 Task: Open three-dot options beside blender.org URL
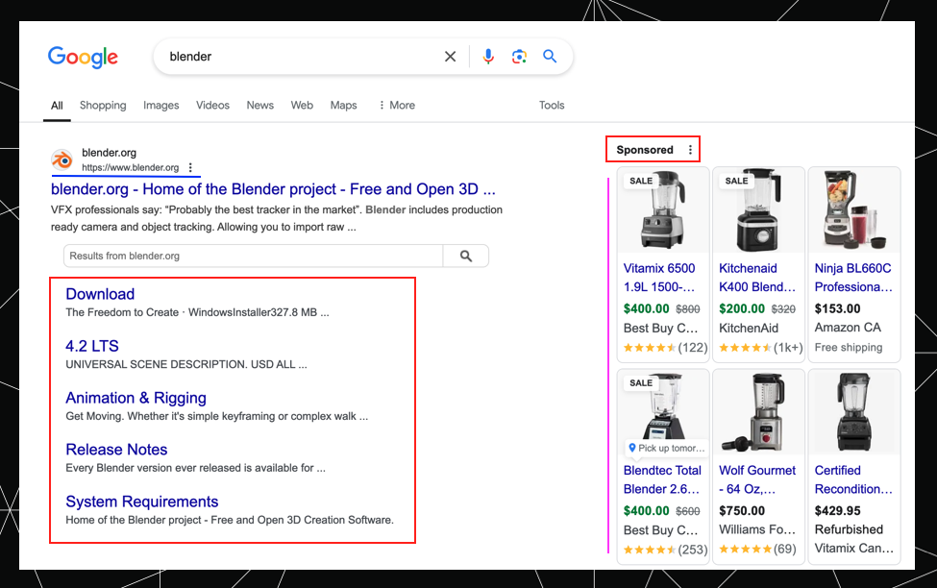(x=190, y=167)
